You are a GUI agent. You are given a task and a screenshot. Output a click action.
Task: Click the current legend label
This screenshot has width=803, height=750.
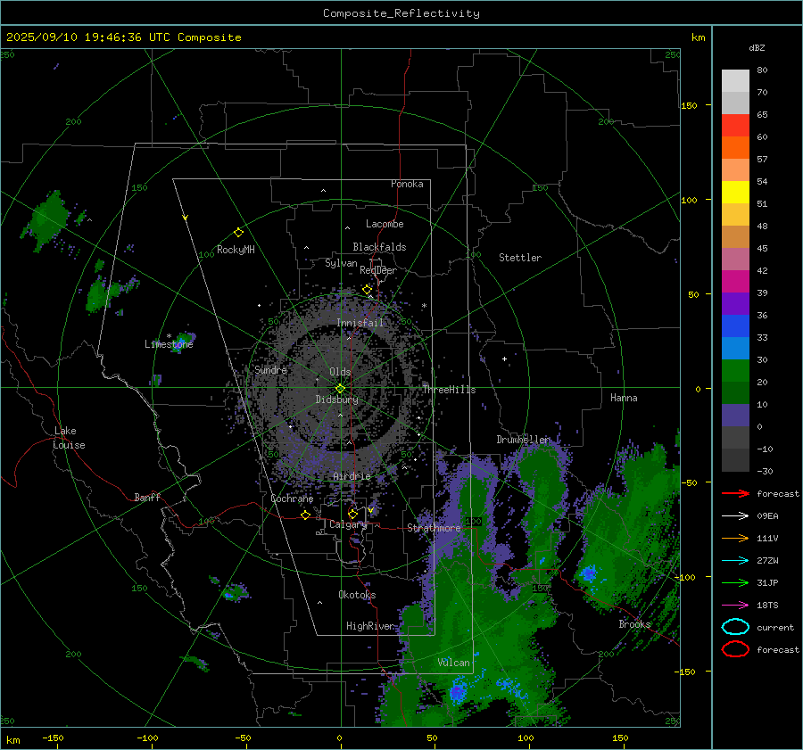[x=775, y=627]
